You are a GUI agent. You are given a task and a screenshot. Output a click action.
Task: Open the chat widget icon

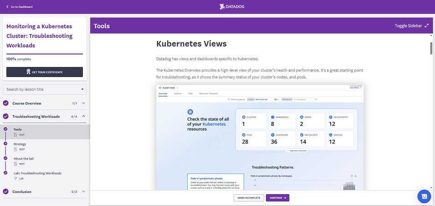(424, 196)
